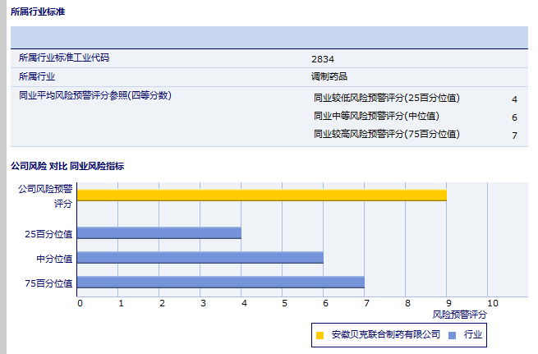The height and width of the screenshot is (354, 538).
Task: Click the 所属行业标准 section heading
Action: tap(38, 12)
